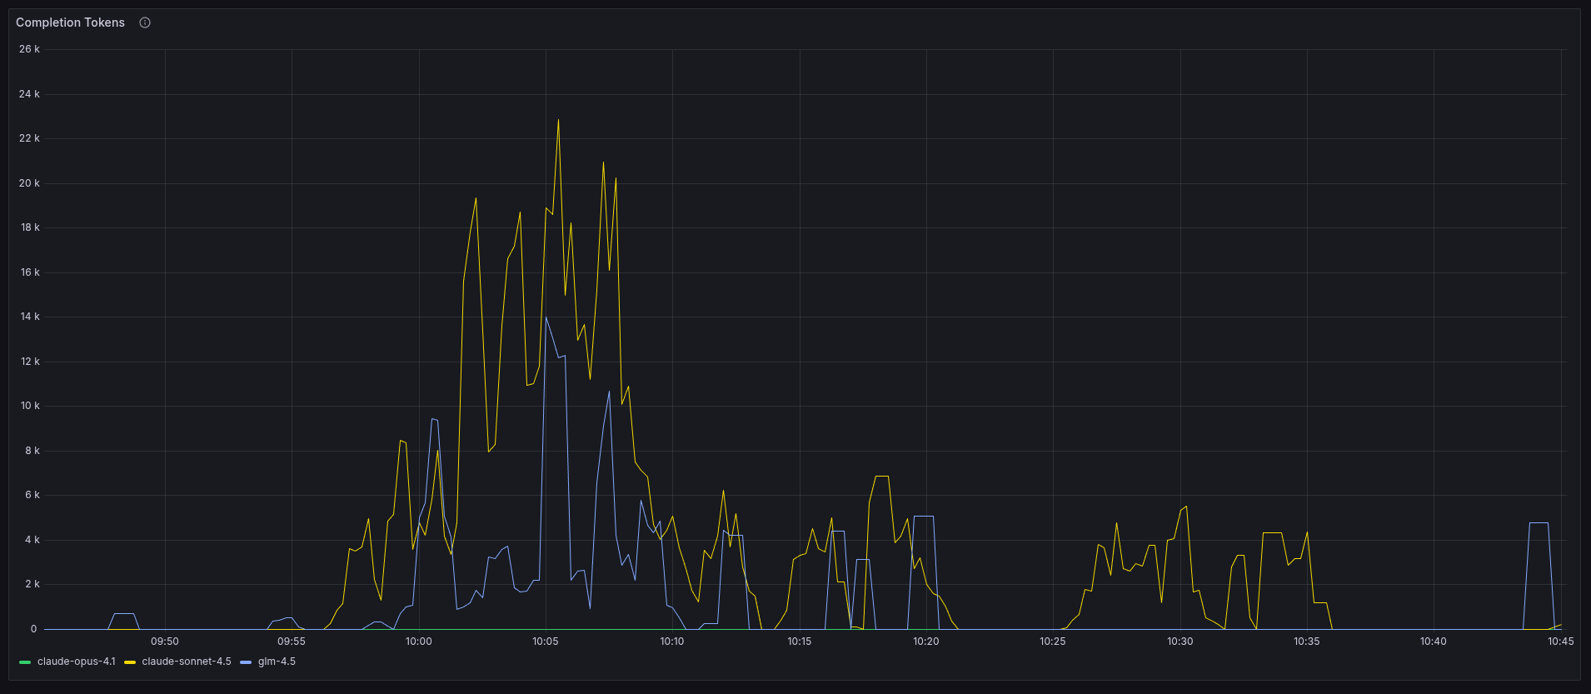
Task: Click the small blue bump before 09:50
Action: (x=123, y=614)
